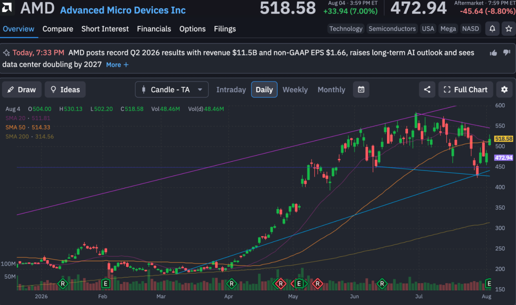
Task: Click the Draw button
Action: (x=21, y=89)
